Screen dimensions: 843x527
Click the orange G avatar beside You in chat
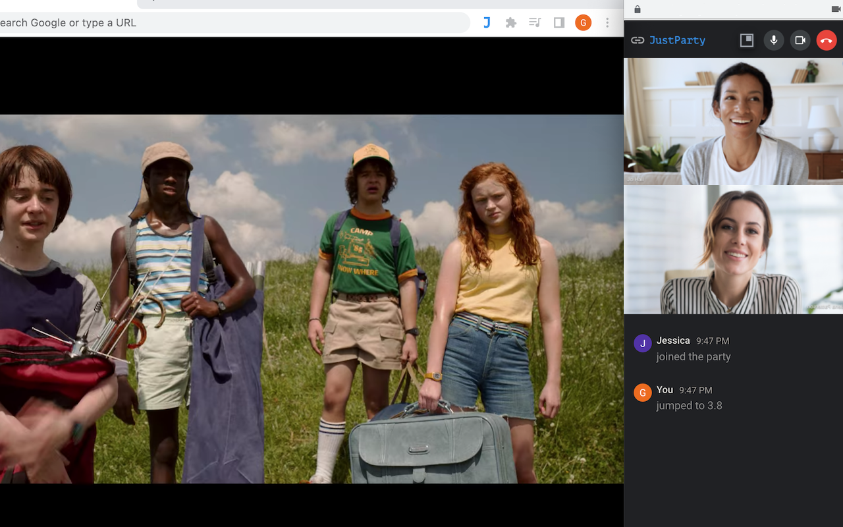[x=643, y=393]
